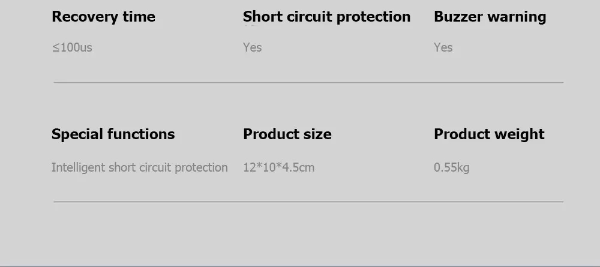Click the divider line below Recovery time row
The width and height of the screenshot is (600, 267).
tap(308, 82)
